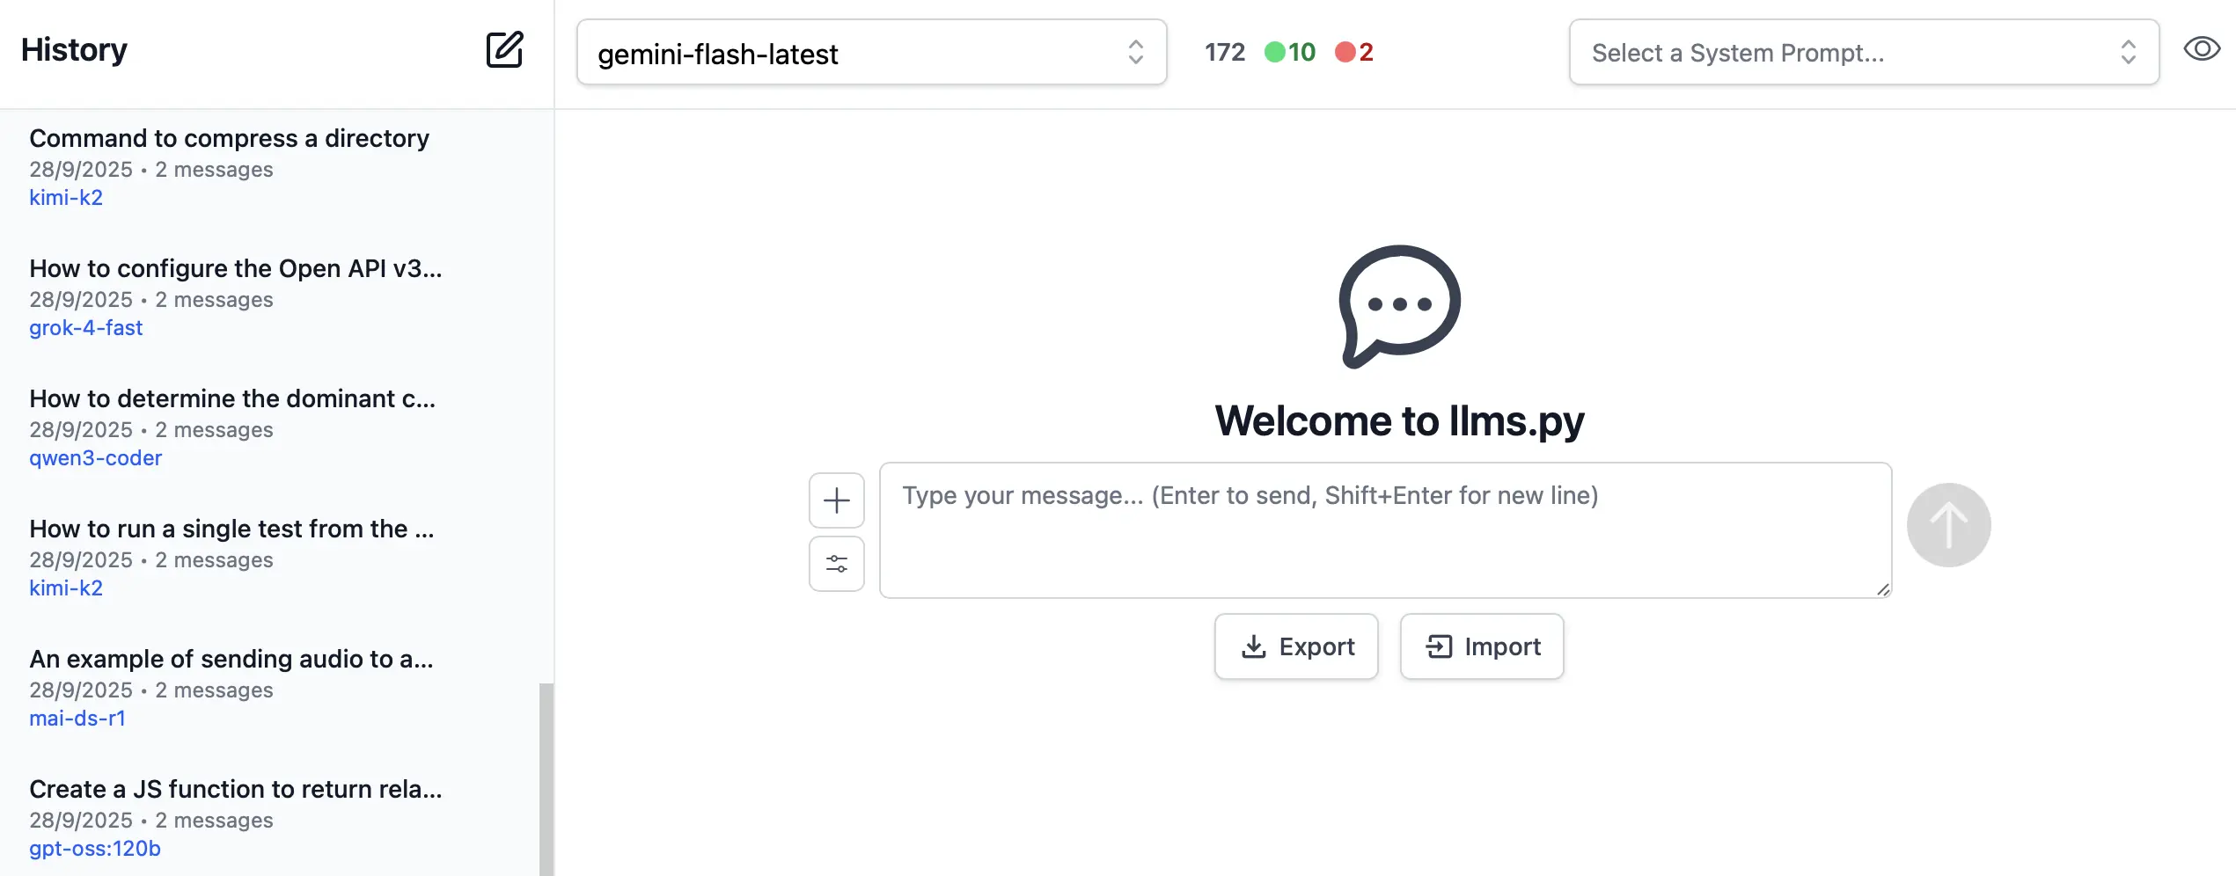
Task: Click the qwen3-coder model link
Action: (95, 458)
